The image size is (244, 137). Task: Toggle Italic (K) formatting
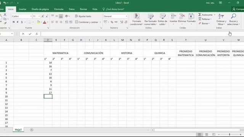point(18,22)
